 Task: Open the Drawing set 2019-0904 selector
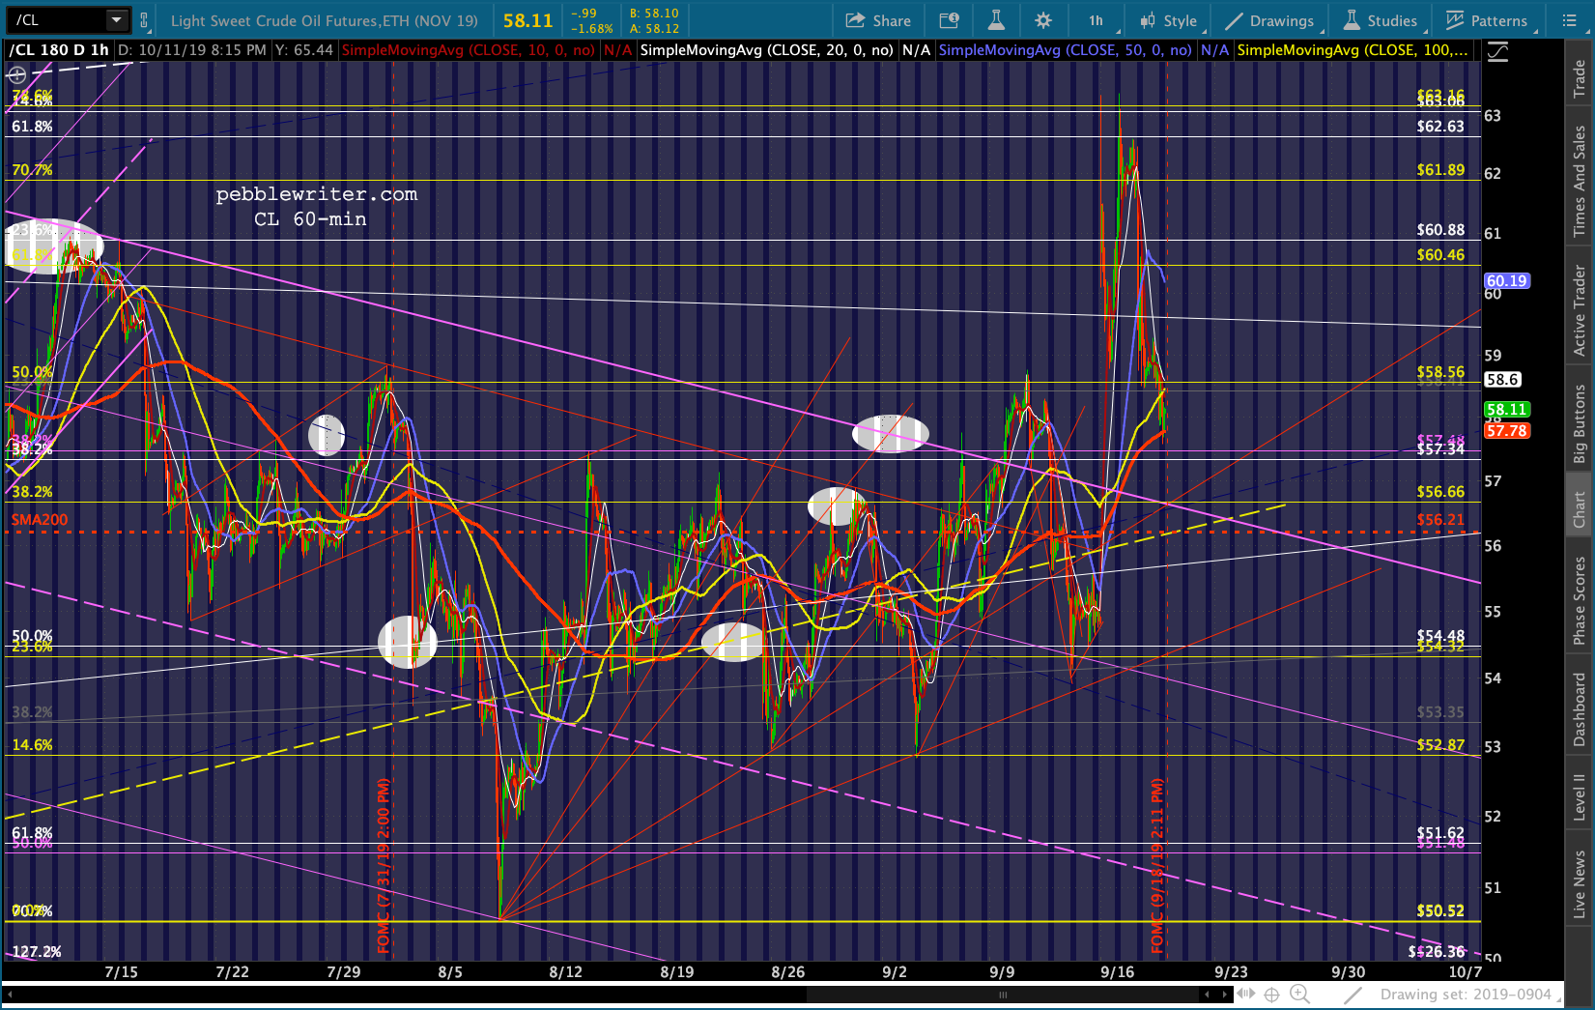pyautogui.click(x=1472, y=995)
